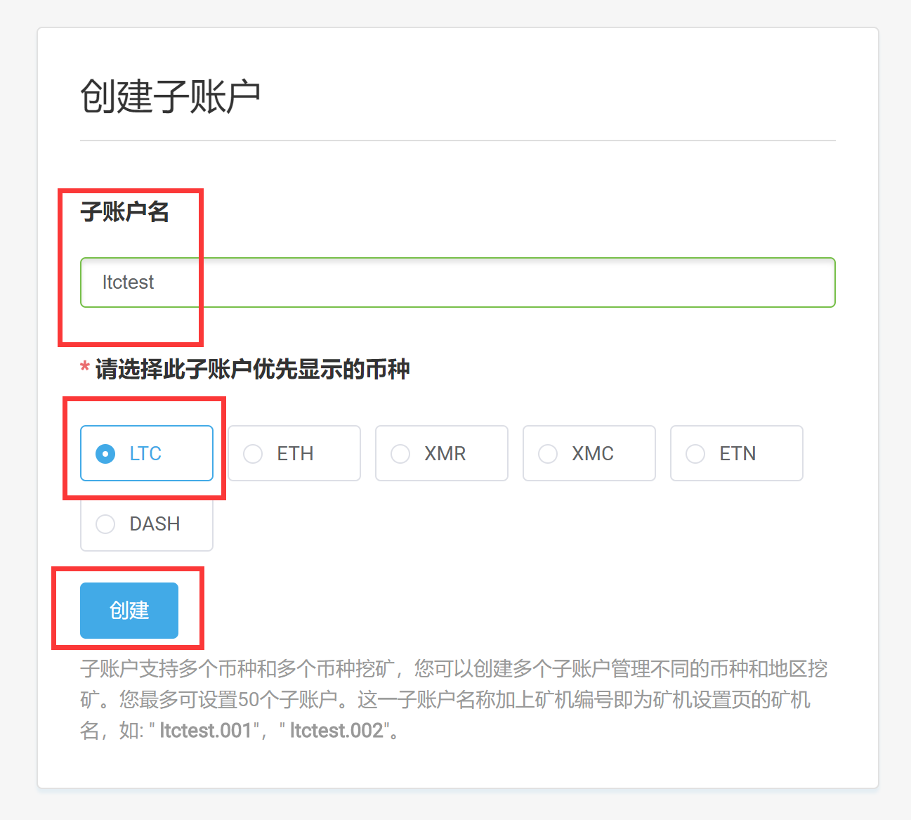Viewport: 911px width, 820px height.
Task: Click the 'XMC' option label text
Action: [592, 454]
